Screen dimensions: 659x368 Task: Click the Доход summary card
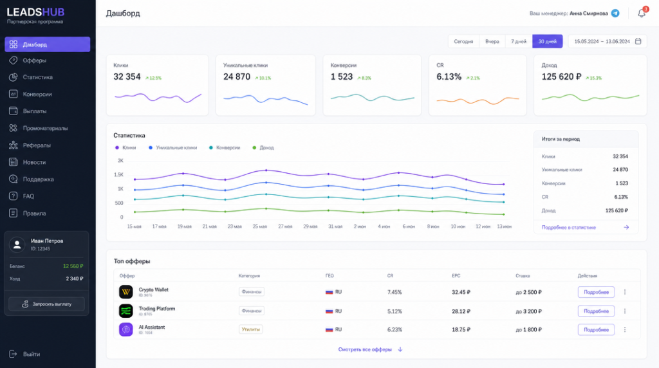[x=590, y=86]
